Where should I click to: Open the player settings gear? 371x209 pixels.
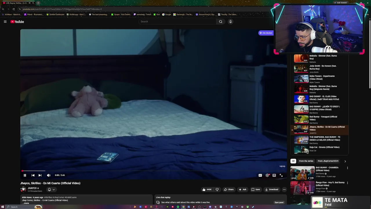click(x=267, y=175)
